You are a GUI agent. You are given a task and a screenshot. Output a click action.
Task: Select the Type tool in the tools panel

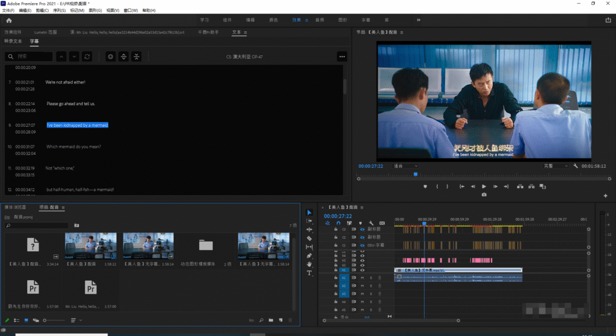click(x=309, y=273)
